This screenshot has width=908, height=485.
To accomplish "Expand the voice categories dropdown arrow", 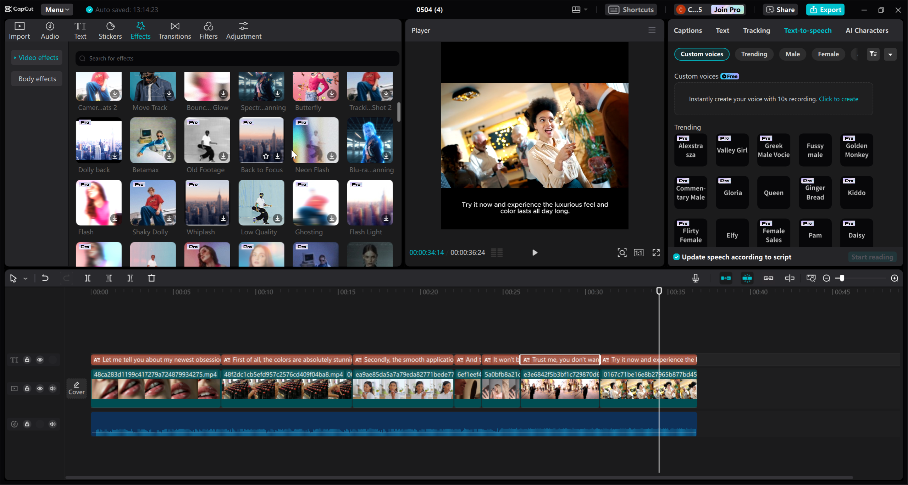I will 890,54.
